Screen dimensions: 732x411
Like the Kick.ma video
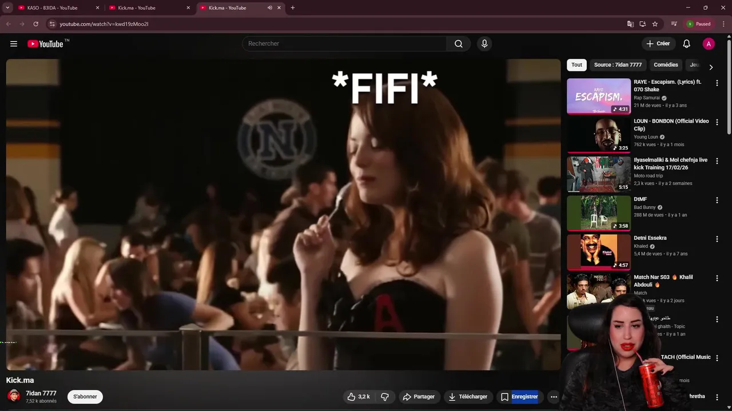[359, 397]
